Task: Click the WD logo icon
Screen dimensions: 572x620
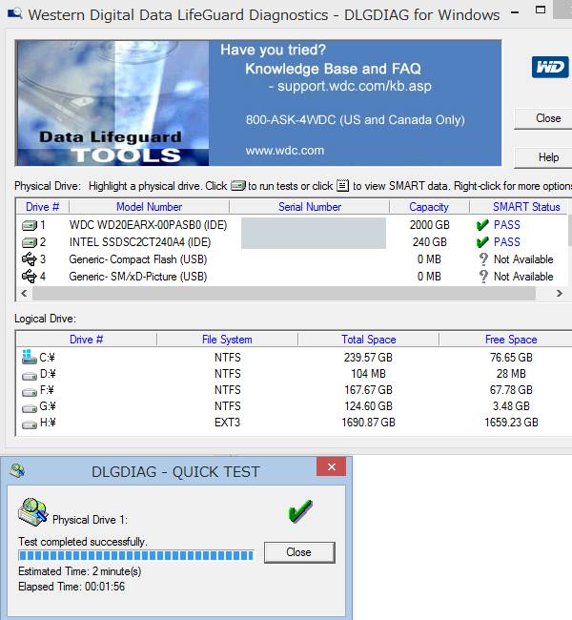Action: tap(550, 68)
